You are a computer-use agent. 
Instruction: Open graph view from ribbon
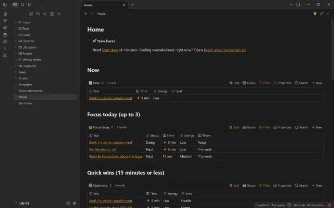click(x=5, y=21)
